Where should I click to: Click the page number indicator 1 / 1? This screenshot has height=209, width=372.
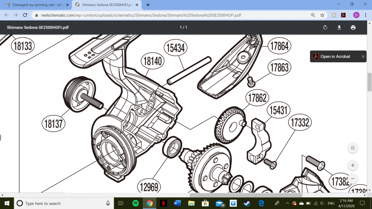coord(183,27)
